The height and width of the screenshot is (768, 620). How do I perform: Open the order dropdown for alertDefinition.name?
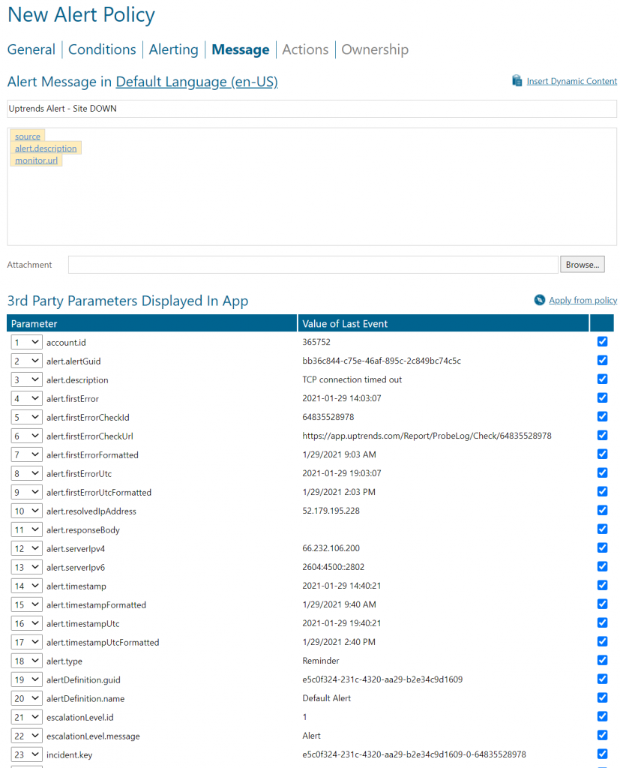(x=27, y=698)
